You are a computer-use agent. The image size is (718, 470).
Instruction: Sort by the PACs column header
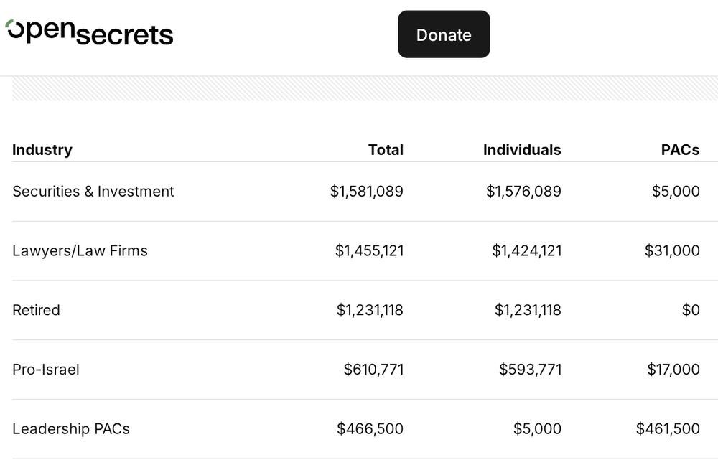[680, 150]
